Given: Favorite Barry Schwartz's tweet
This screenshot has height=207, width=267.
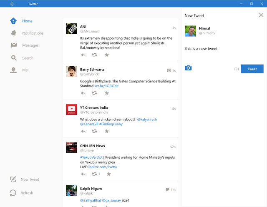Looking at the screenshot, I should click(107, 93).
